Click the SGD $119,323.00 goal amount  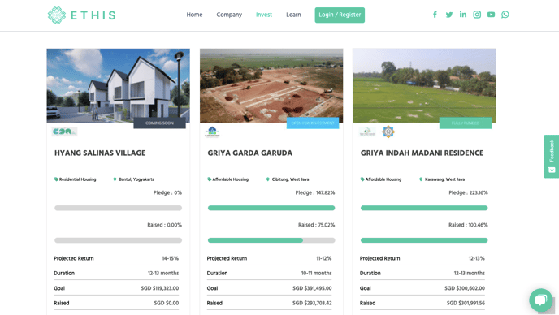160,288
